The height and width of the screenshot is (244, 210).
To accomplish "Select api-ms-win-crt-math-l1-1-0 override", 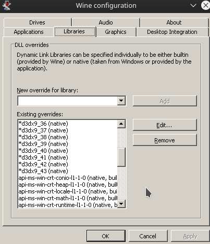I will (x=68, y=198).
